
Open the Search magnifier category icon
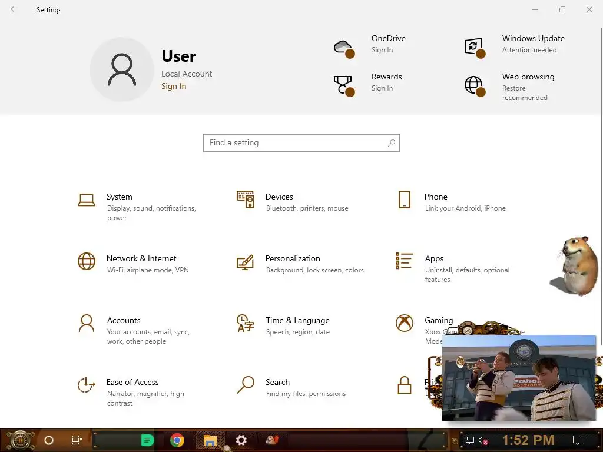pos(246,385)
